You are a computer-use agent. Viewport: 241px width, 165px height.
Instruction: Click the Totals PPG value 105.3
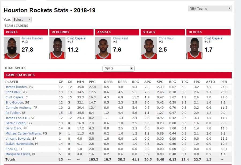pyautogui.click(x=93, y=159)
